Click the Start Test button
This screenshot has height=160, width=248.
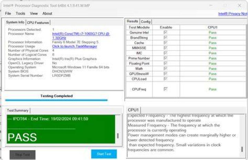click(104, 154)
